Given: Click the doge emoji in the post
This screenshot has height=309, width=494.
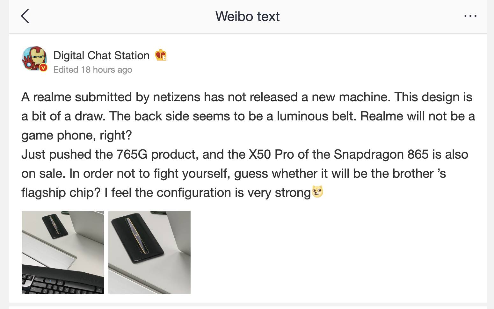Looking at the screenshot, I should click(x=317, y=192).
